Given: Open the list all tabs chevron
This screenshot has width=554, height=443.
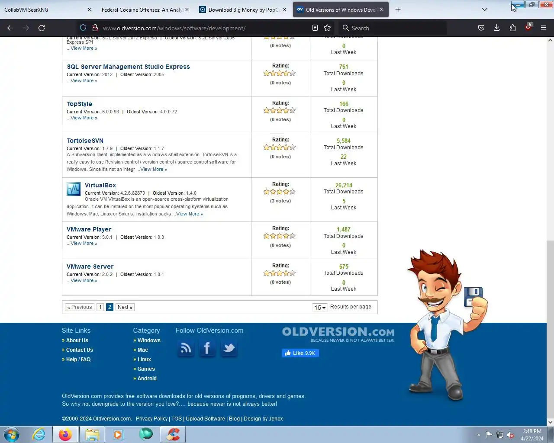Looking at the screenshot, I should pyautogui.click(x=485, y=10).
